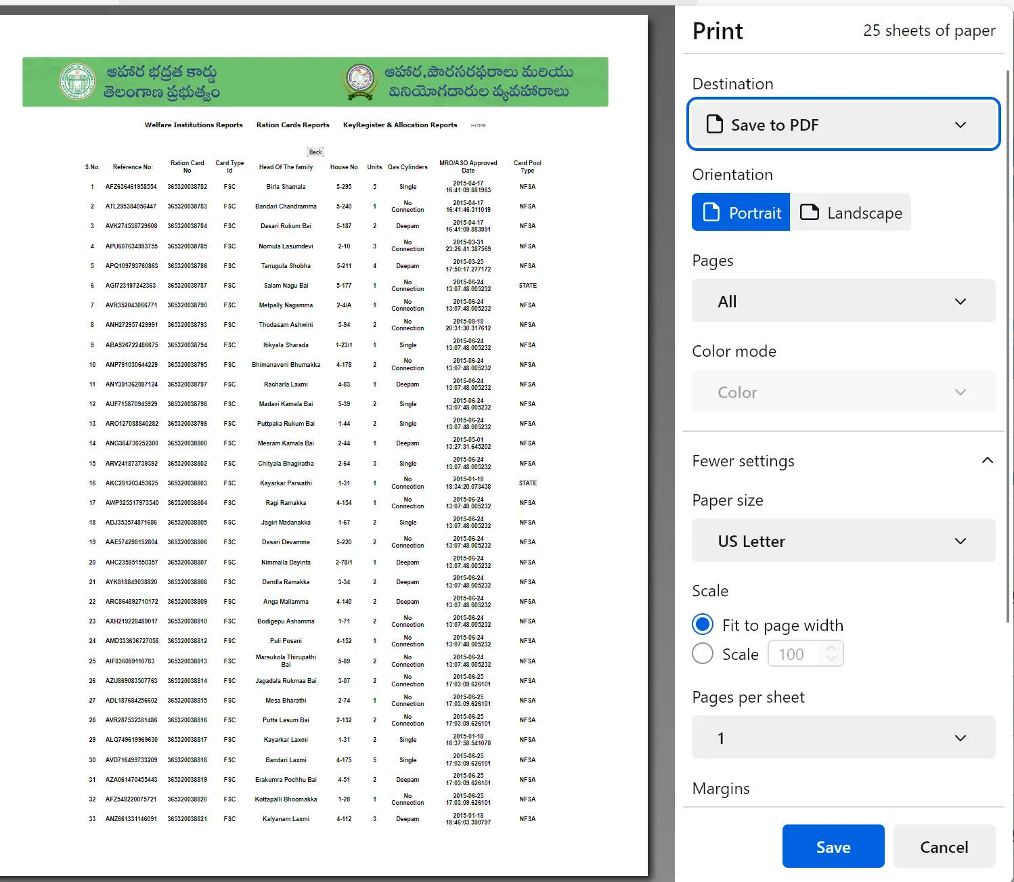Click the name Dasari Rukum Bai
The height and width of the screenshot is (882, 1014).
pos(286,226)
